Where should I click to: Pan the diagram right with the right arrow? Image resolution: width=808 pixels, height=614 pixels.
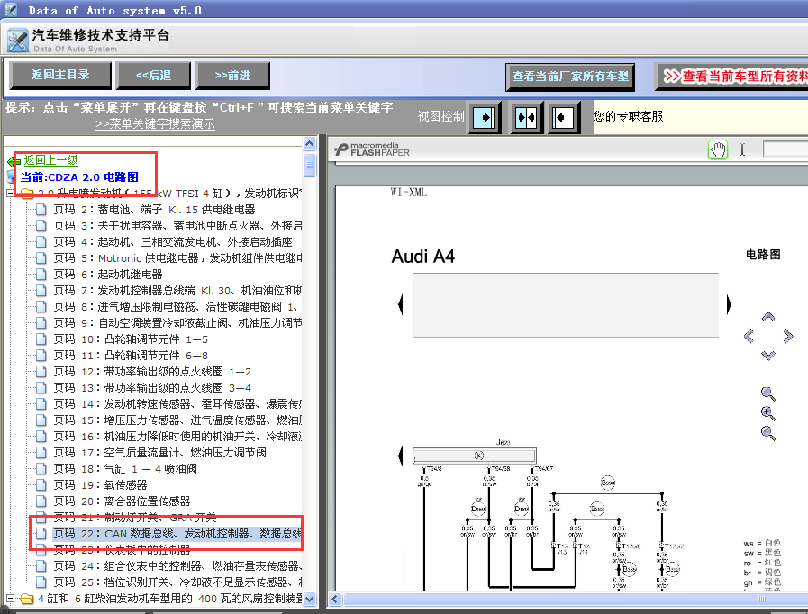(x=788, y=336)
